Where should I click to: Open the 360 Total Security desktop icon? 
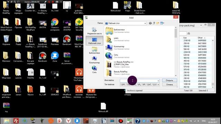[x=79, y=24]
